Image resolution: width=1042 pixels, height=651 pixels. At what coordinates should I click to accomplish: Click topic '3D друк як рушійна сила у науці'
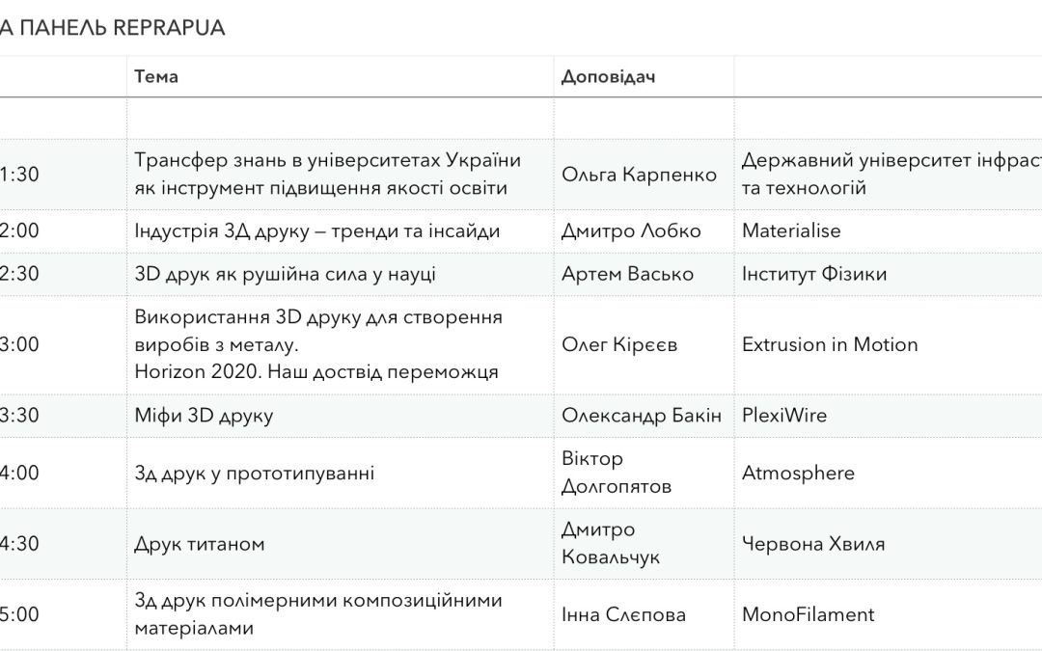point(285,274)
